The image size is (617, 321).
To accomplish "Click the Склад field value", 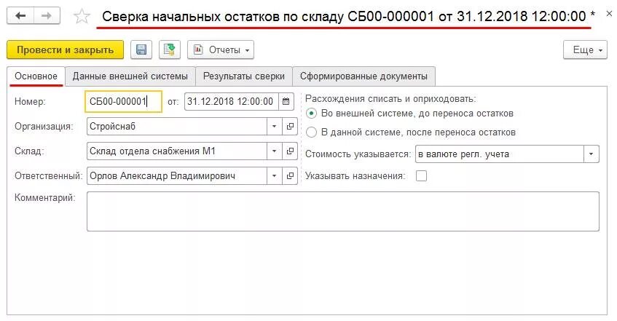I will point(177,151).
